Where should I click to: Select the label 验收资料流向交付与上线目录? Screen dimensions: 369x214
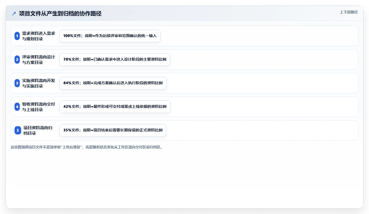point(39,107)
